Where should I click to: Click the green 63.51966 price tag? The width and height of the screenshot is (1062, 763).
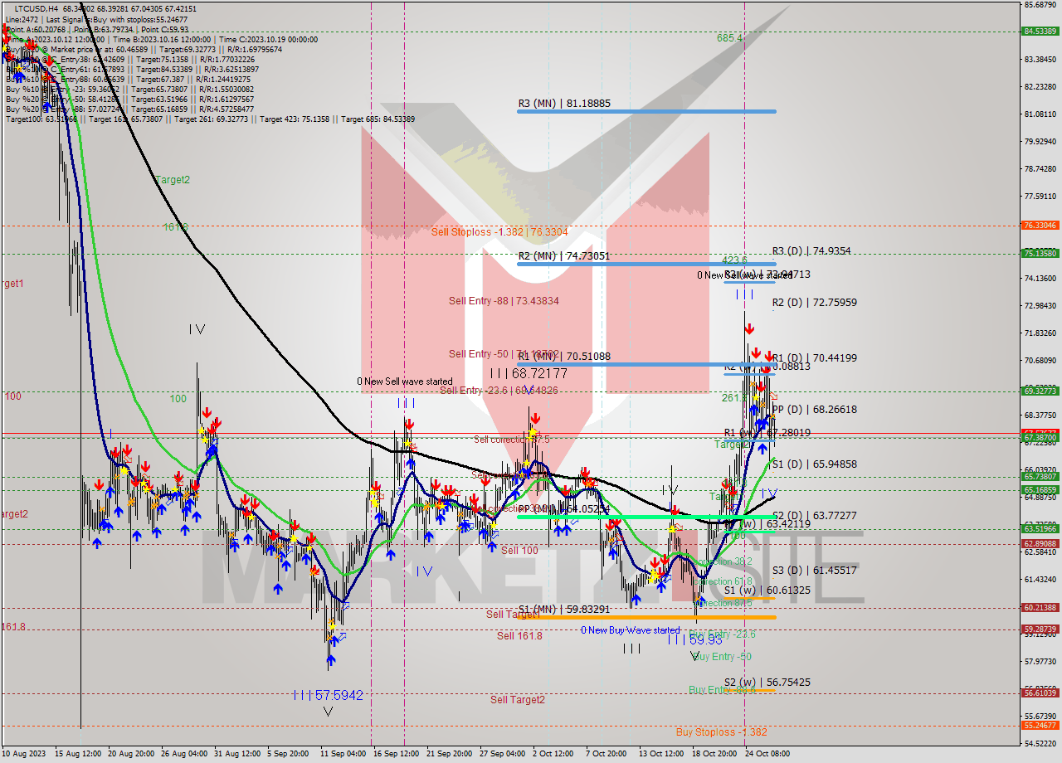[x=1040, y=528]
